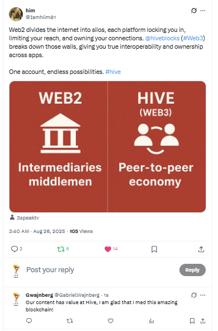Undo repost showing 6 reposts
The image size is (218, 331).
click(x=63, y=249)
